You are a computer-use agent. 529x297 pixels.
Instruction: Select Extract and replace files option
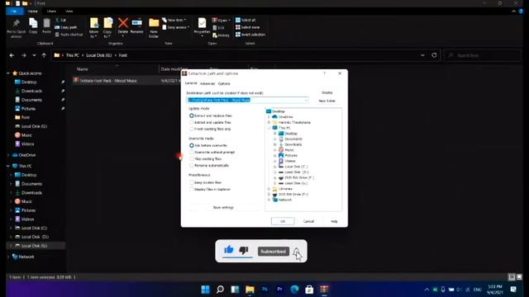point(211,115)
